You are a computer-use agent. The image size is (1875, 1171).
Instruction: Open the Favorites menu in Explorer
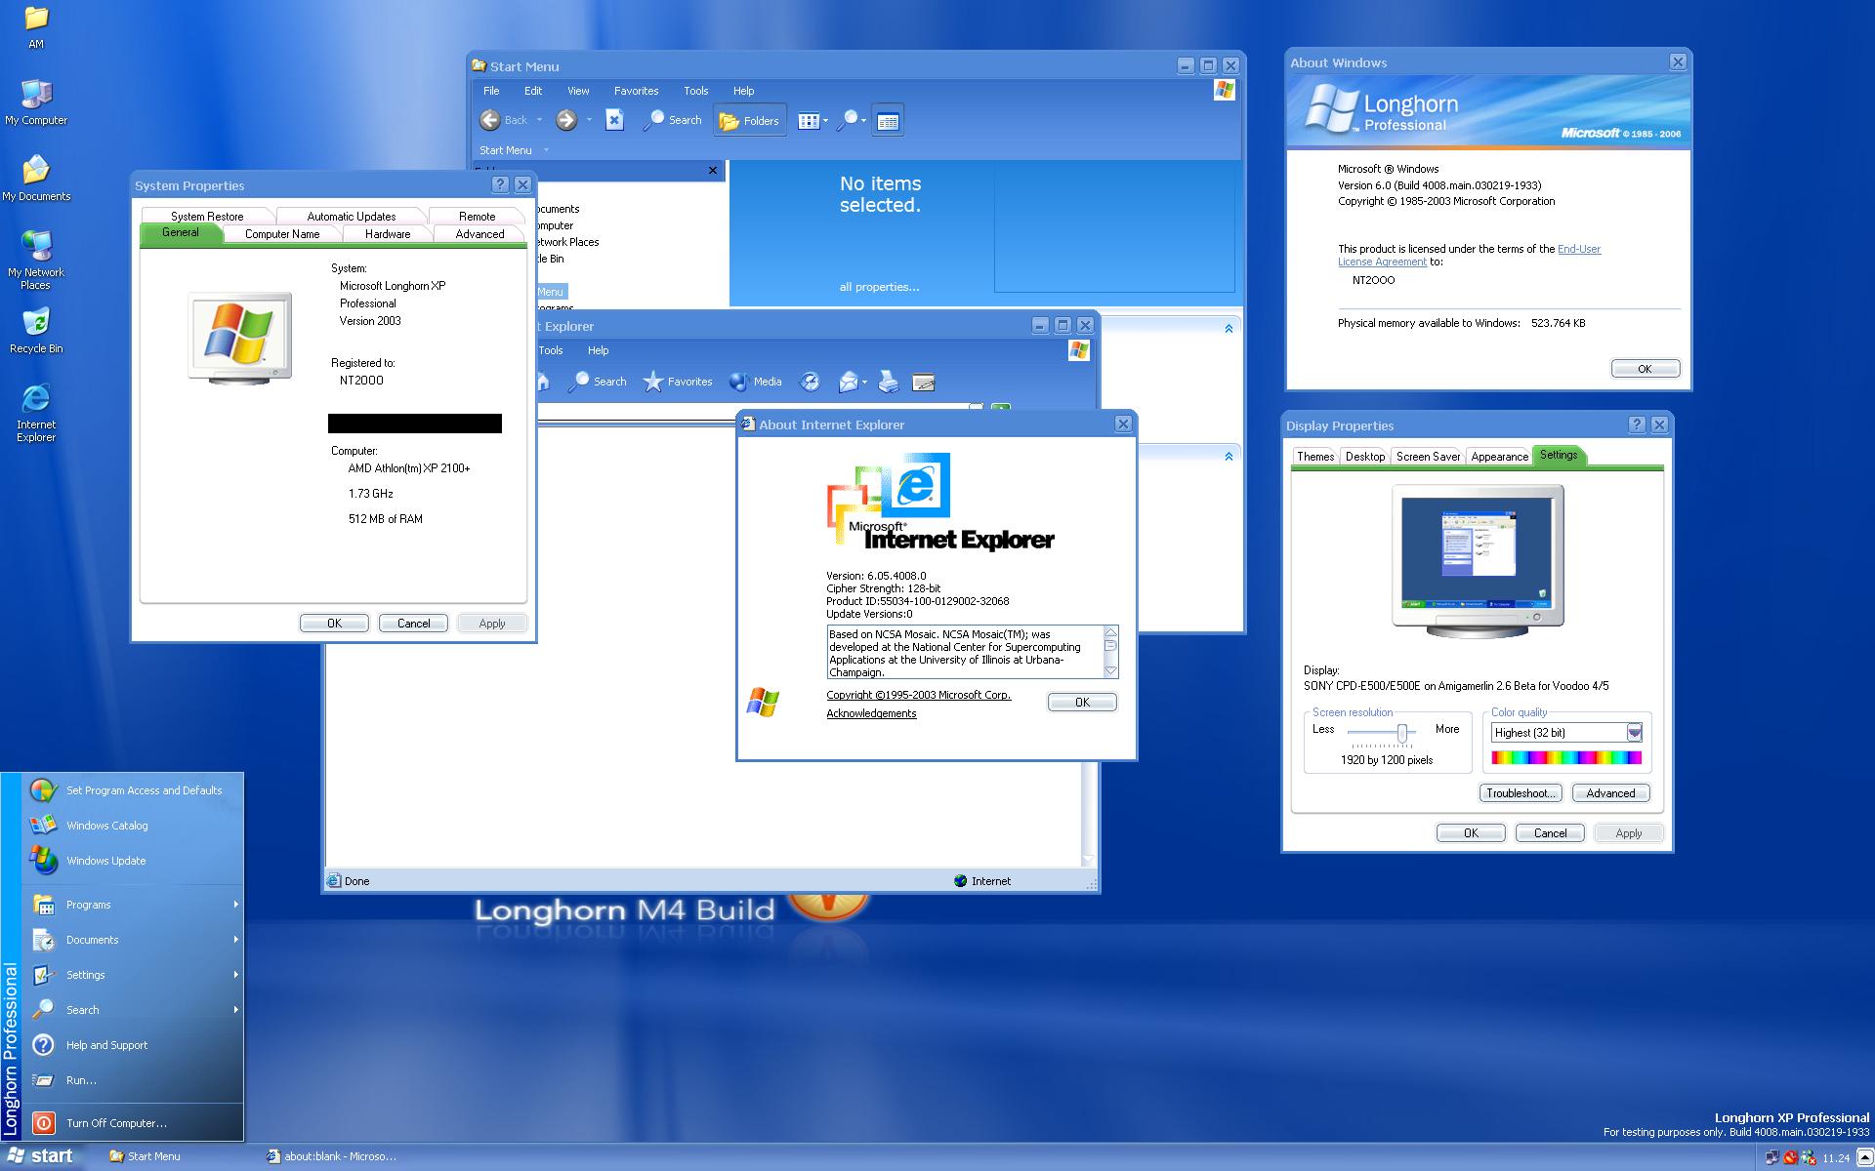pyautogui.click(x=636, y=91)
